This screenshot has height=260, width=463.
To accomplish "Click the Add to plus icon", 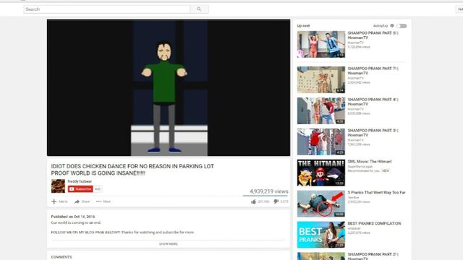I will [54, 201].
